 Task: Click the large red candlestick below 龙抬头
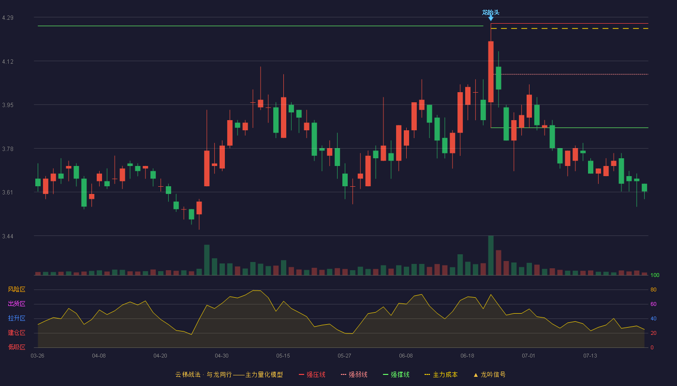tap(491, 72)
